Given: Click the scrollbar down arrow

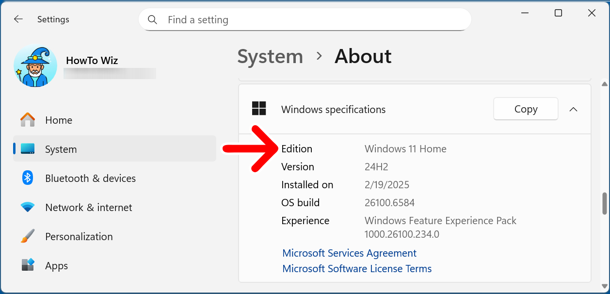Looking at the screenshot, I should (x=604, y=285).
